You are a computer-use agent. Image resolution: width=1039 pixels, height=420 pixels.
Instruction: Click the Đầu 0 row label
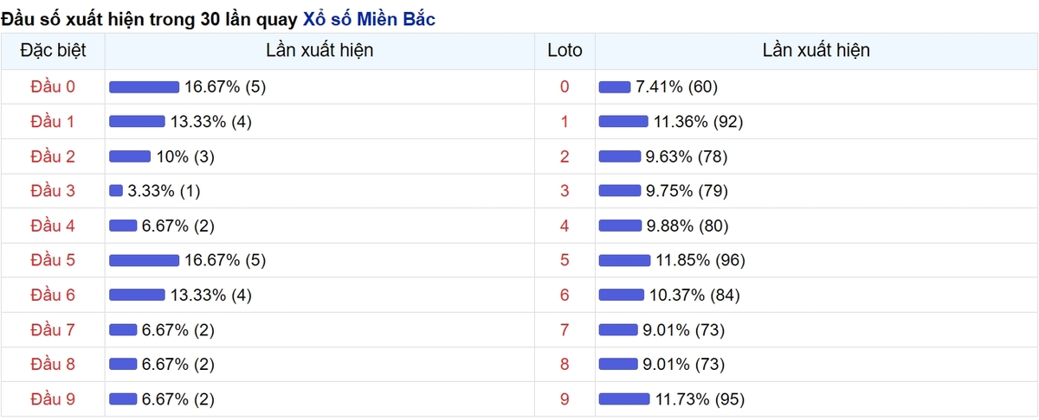click(53, 86)
